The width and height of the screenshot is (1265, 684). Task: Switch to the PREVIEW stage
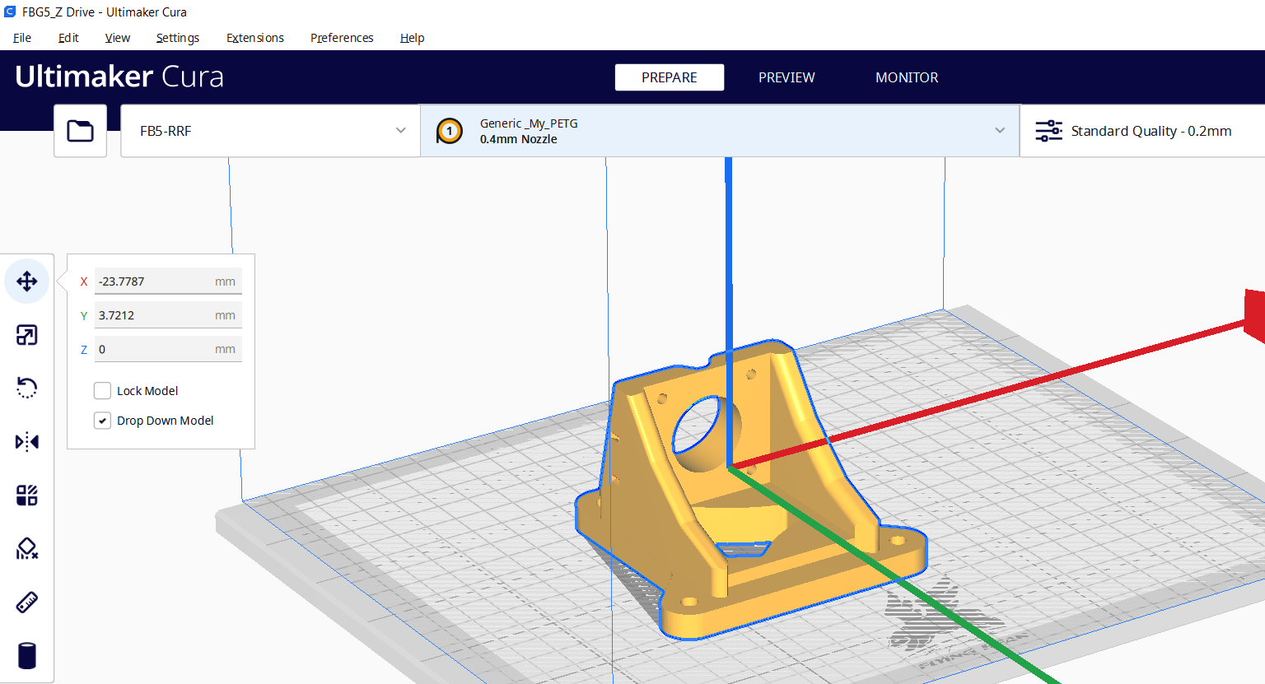(x=786, y=77)
